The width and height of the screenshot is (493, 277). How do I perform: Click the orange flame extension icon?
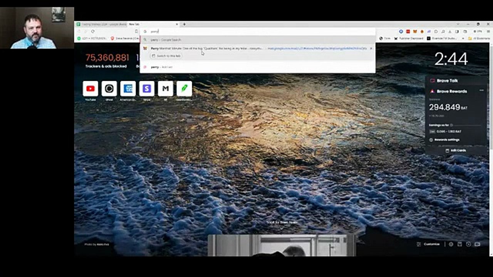click(x=422, y=31)
